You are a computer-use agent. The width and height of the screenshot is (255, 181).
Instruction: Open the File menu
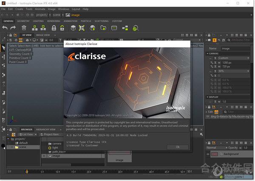(x=3, y=9)
